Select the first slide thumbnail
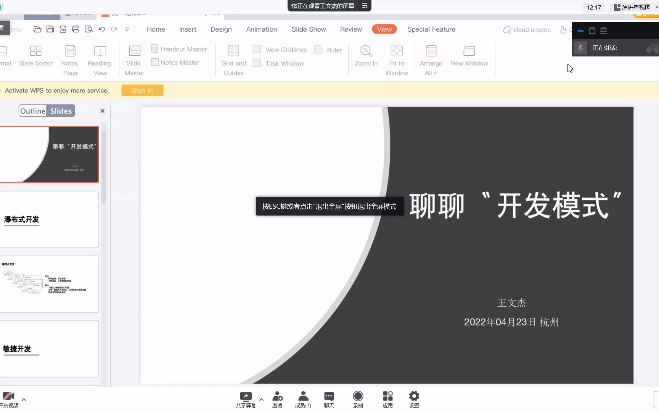This screenshot has width=659, height=412. (49, 154)
